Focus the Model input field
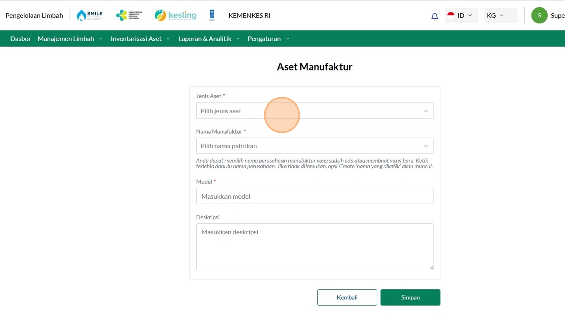565x316 pixels. click(315, 196)
